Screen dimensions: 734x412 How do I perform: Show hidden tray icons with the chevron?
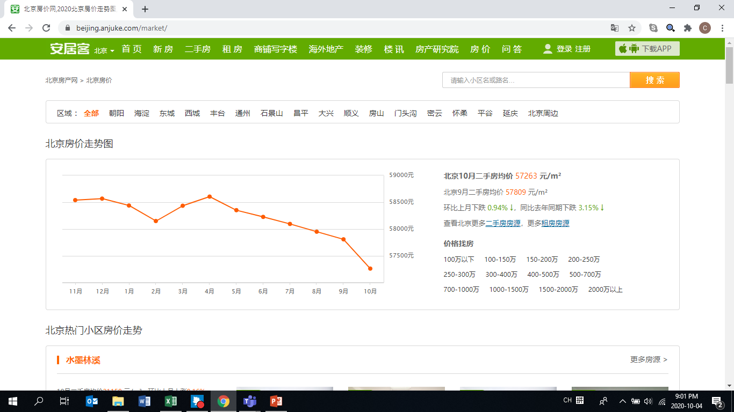(x=622, y=401)
